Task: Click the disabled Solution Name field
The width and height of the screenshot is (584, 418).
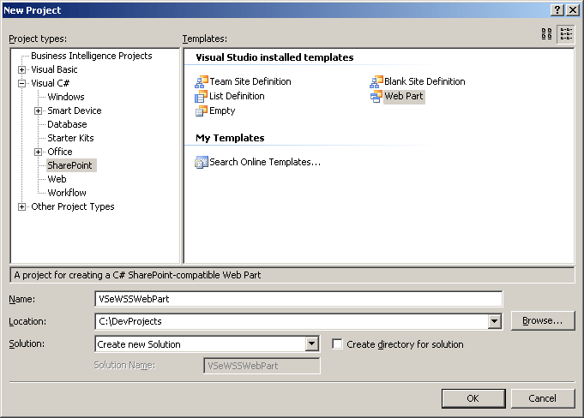Action: point(262,366)
